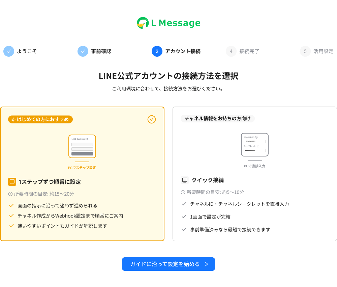This screenshot has height=287, width=337.
Task: Click the check icon beside 1画面で設定が完結
Action: pos(184,217)
